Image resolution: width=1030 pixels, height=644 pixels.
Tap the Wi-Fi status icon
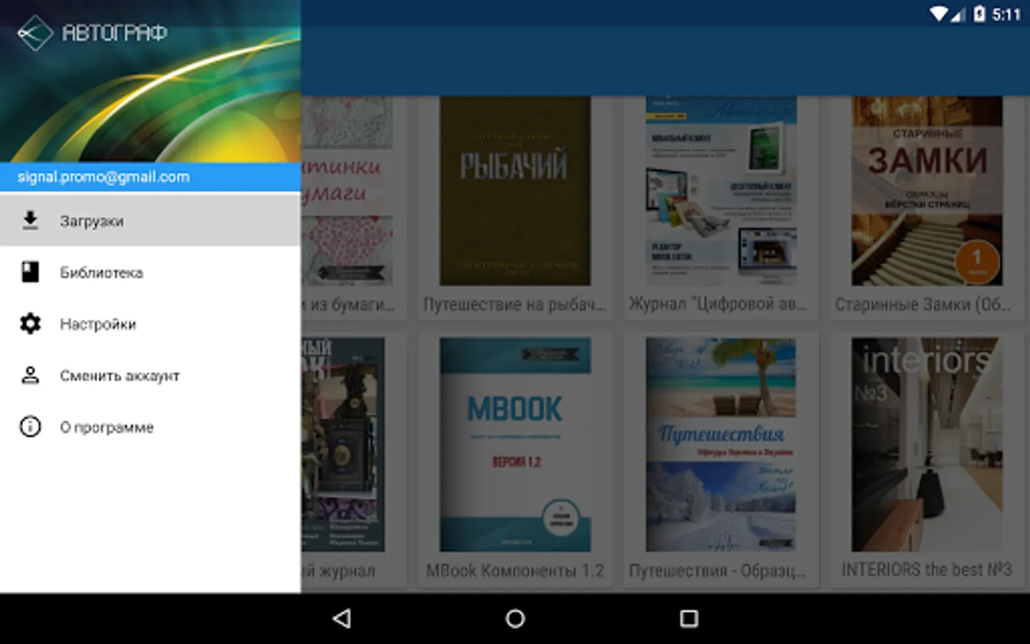(939, 14)
